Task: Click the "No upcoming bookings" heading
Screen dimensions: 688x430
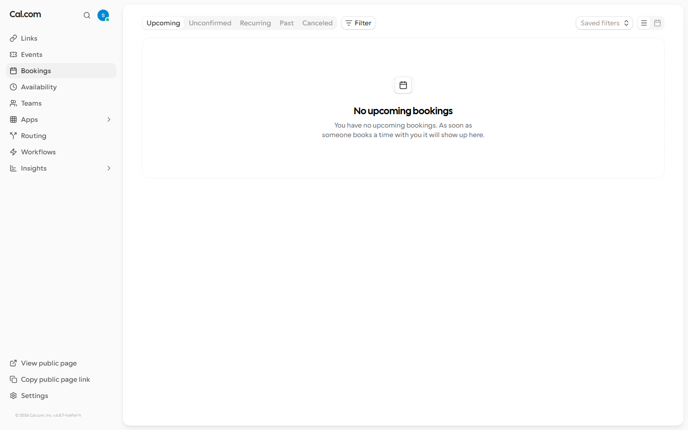Action: [403, 111]
